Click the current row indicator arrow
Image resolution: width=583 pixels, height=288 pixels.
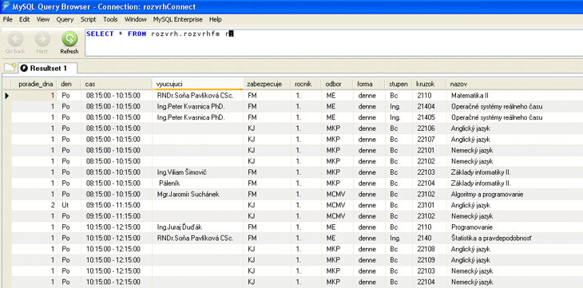click(x=6, y=96)
